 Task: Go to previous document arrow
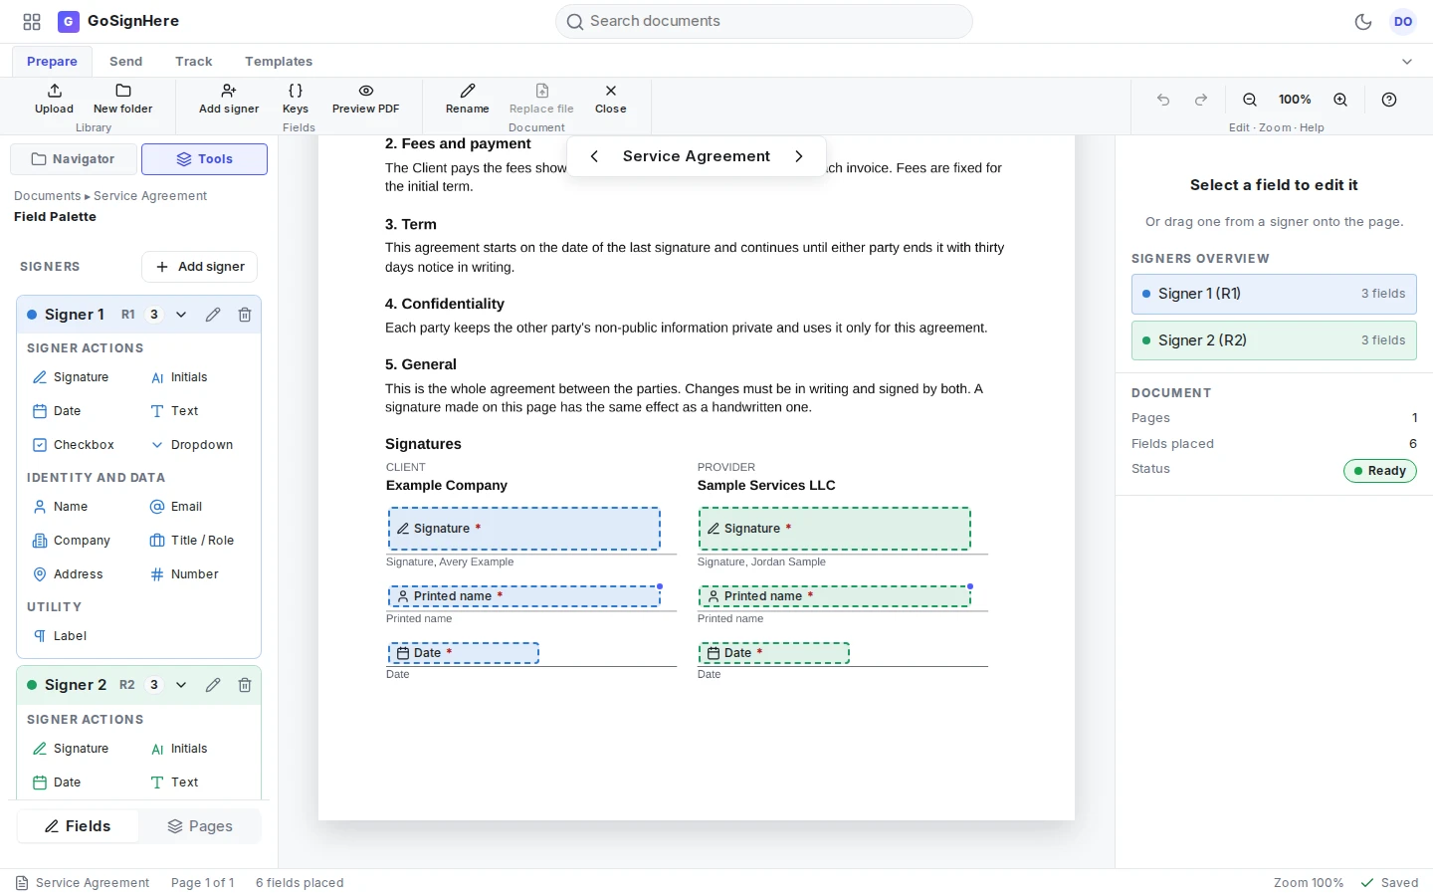[x=594, y=156]
